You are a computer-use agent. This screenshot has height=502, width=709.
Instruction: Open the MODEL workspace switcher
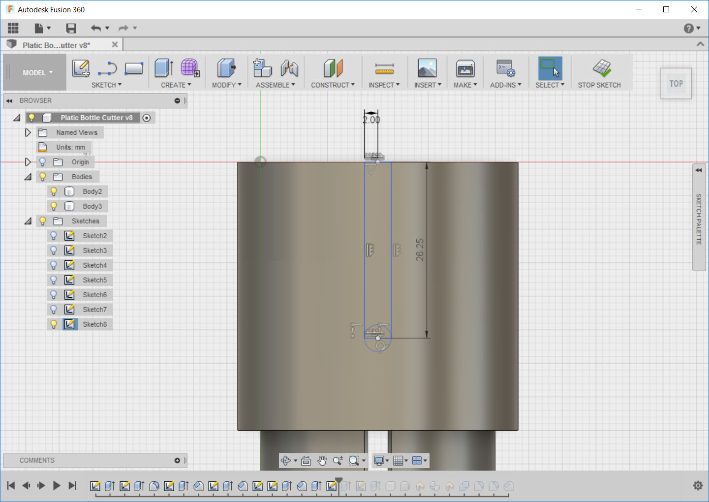pyautogui.click(x=34, y=72)
